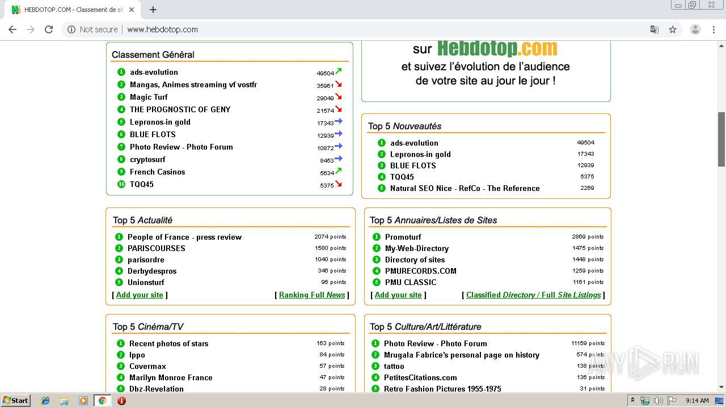Open Chrome's three-dot menu

714,29
